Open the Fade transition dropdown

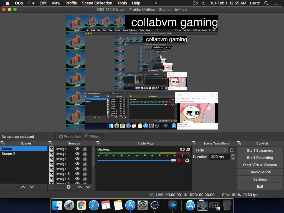point(210,150)
